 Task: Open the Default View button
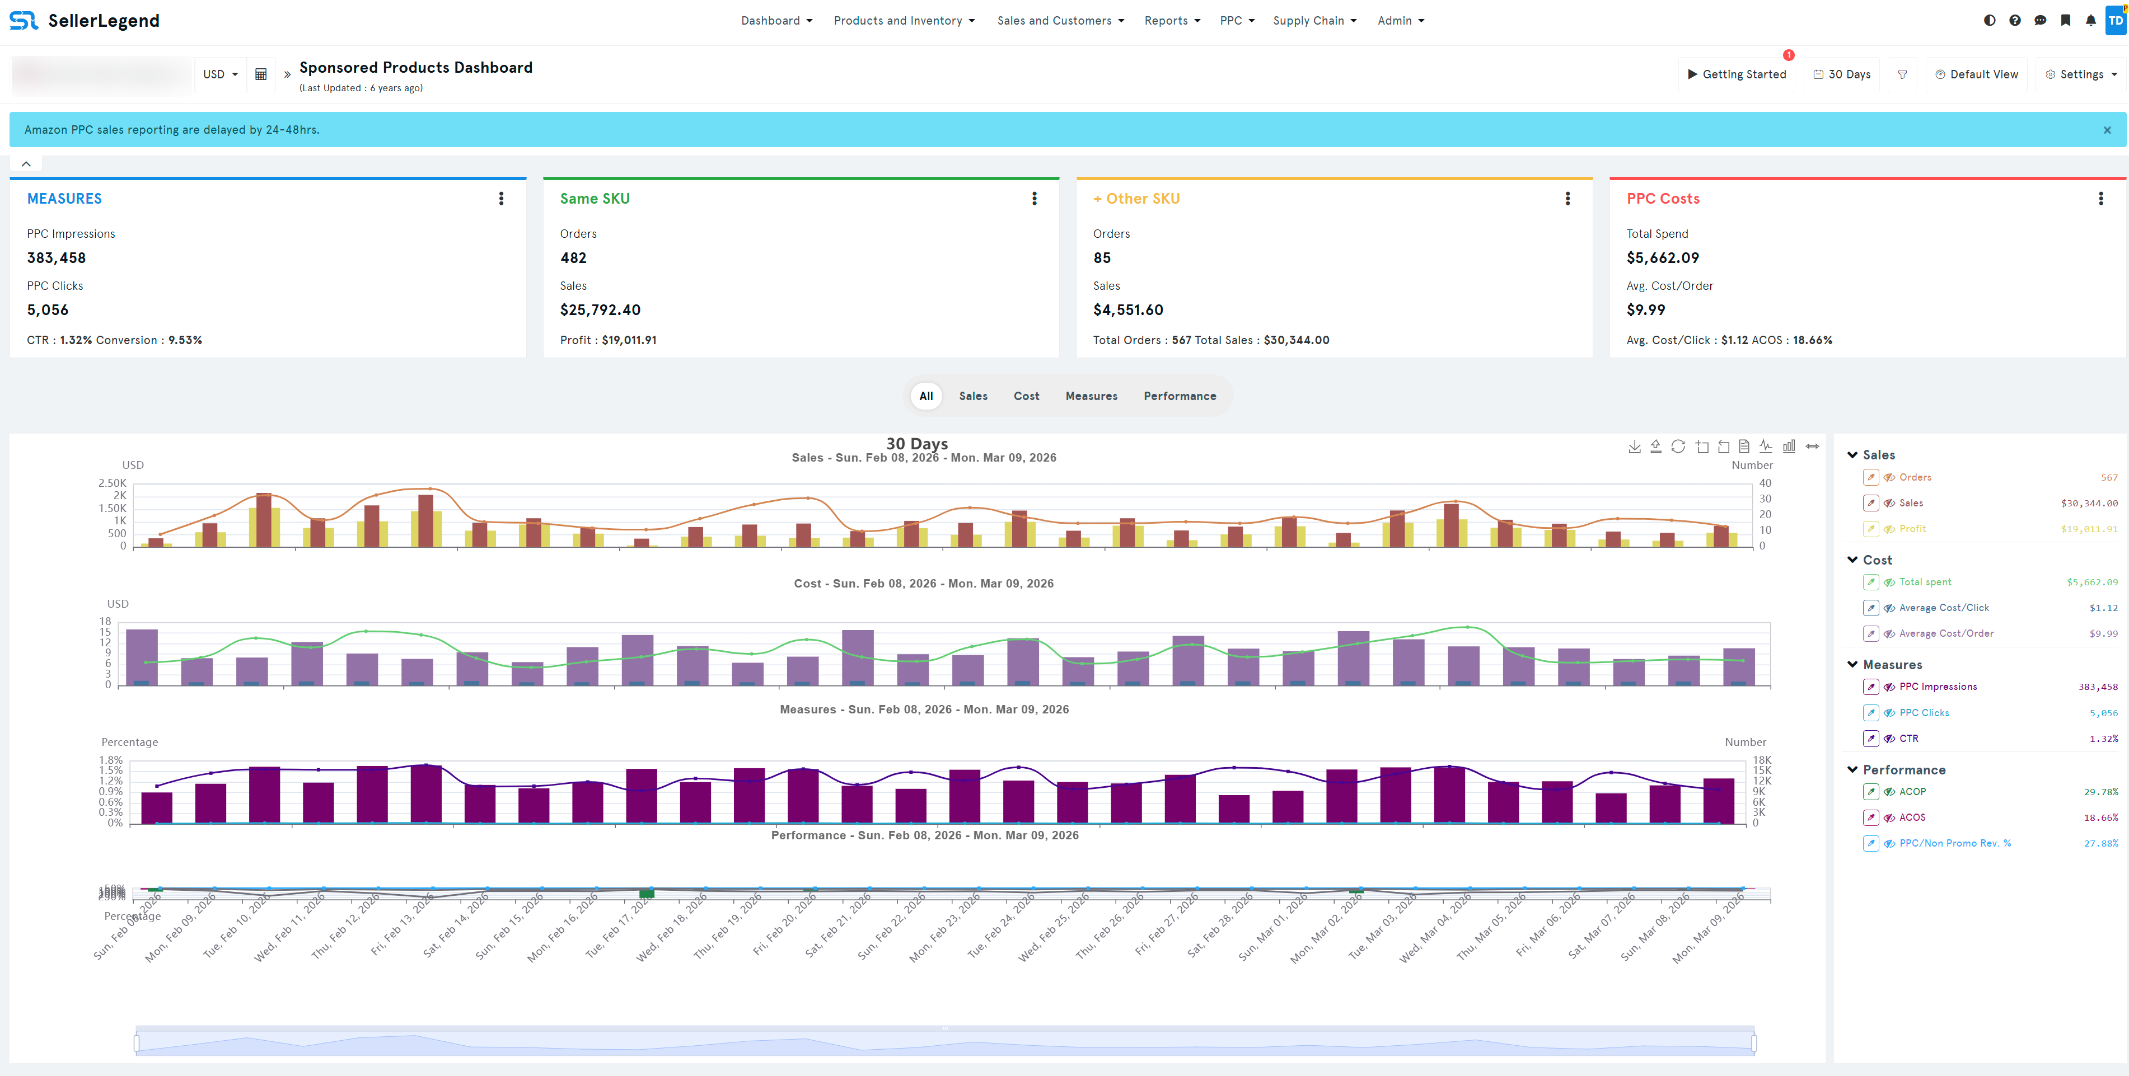[1977, 73]
